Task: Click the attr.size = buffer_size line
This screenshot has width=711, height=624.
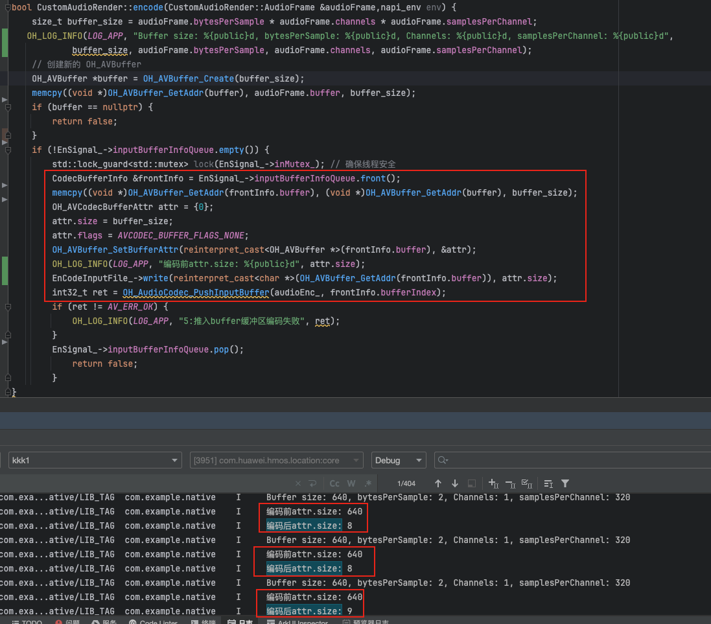Action: (x=113, y=222)
